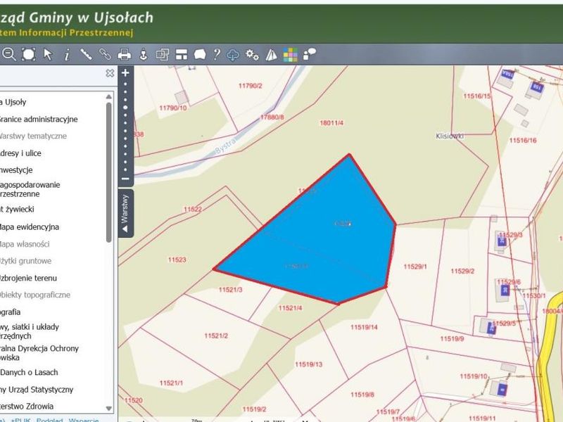The width and height of the screenshot is (563, 422).
Task: Open the colored grid palette icon
Action: pyautogui.click(x=290, y=55)
